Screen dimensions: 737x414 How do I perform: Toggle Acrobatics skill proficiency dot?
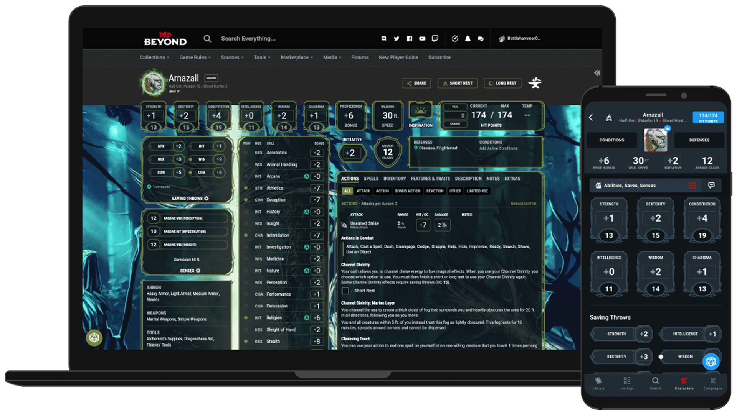(246, 153)
